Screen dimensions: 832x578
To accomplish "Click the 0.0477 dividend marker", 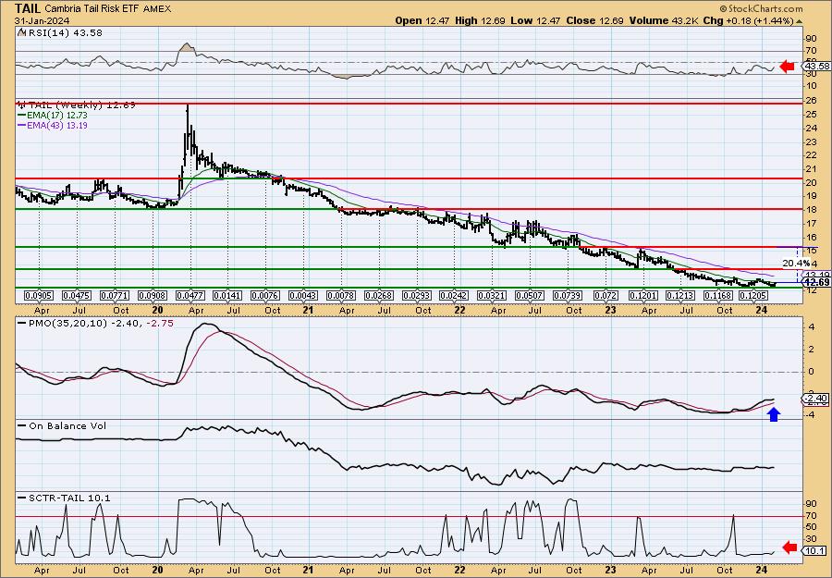I will [x=190, y=295].
